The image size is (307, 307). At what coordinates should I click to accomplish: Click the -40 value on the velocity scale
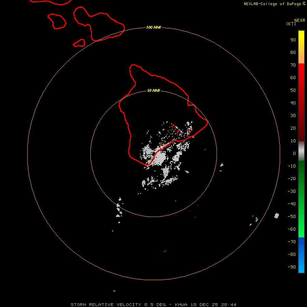292,204
